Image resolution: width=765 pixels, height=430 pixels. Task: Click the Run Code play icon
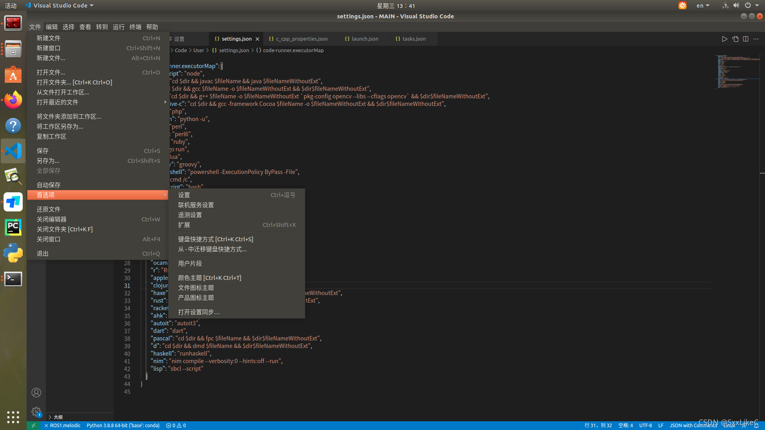coord(724,39)
